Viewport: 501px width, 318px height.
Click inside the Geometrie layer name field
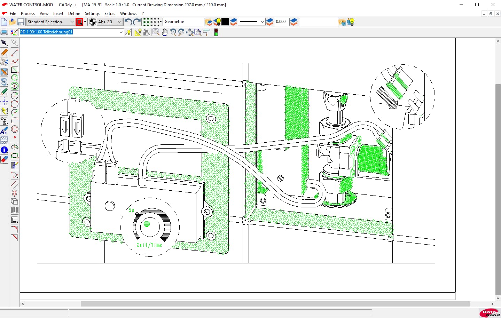click(183, 22)
